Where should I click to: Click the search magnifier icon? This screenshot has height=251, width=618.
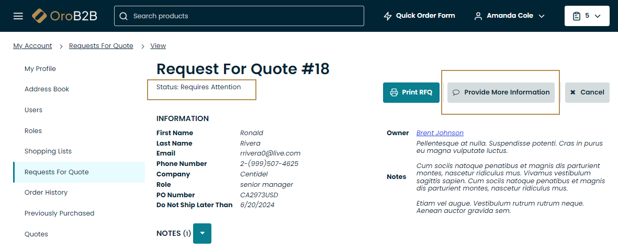(x=124, y=16)
